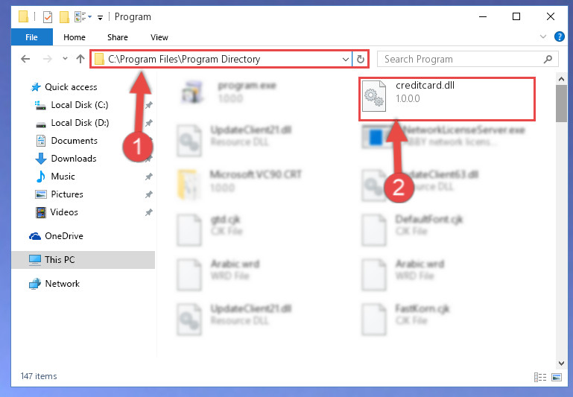This screenshot has width=573, height=397.
Task: Expand the ribbon with the chevron
Action: [543, 36]
